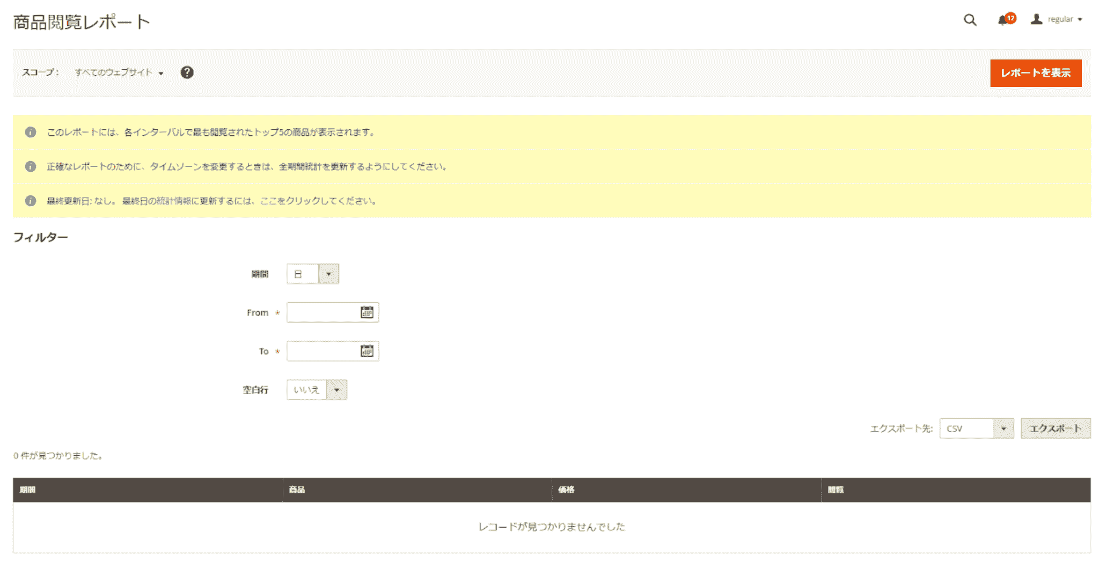
Task: Open the 期間 period dropdown
Action: (x=312, y=274)
